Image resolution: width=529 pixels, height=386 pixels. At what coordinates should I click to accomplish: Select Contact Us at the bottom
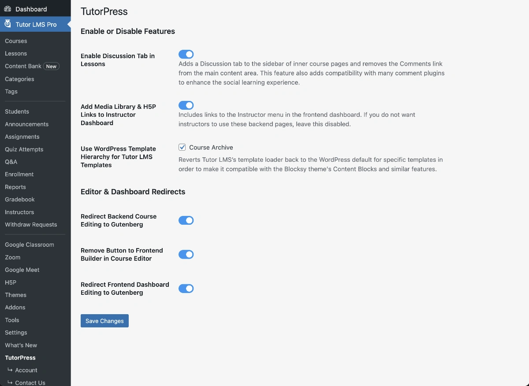29,382
